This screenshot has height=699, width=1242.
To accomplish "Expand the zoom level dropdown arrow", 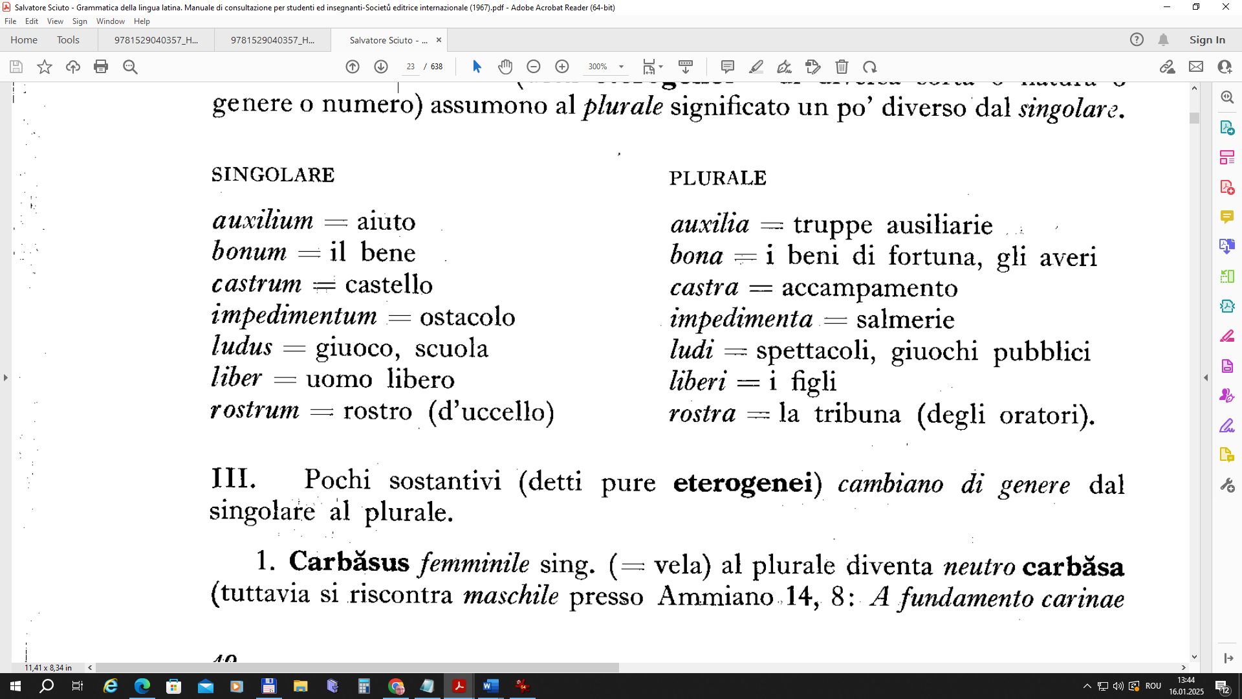I will click(621, 67).
